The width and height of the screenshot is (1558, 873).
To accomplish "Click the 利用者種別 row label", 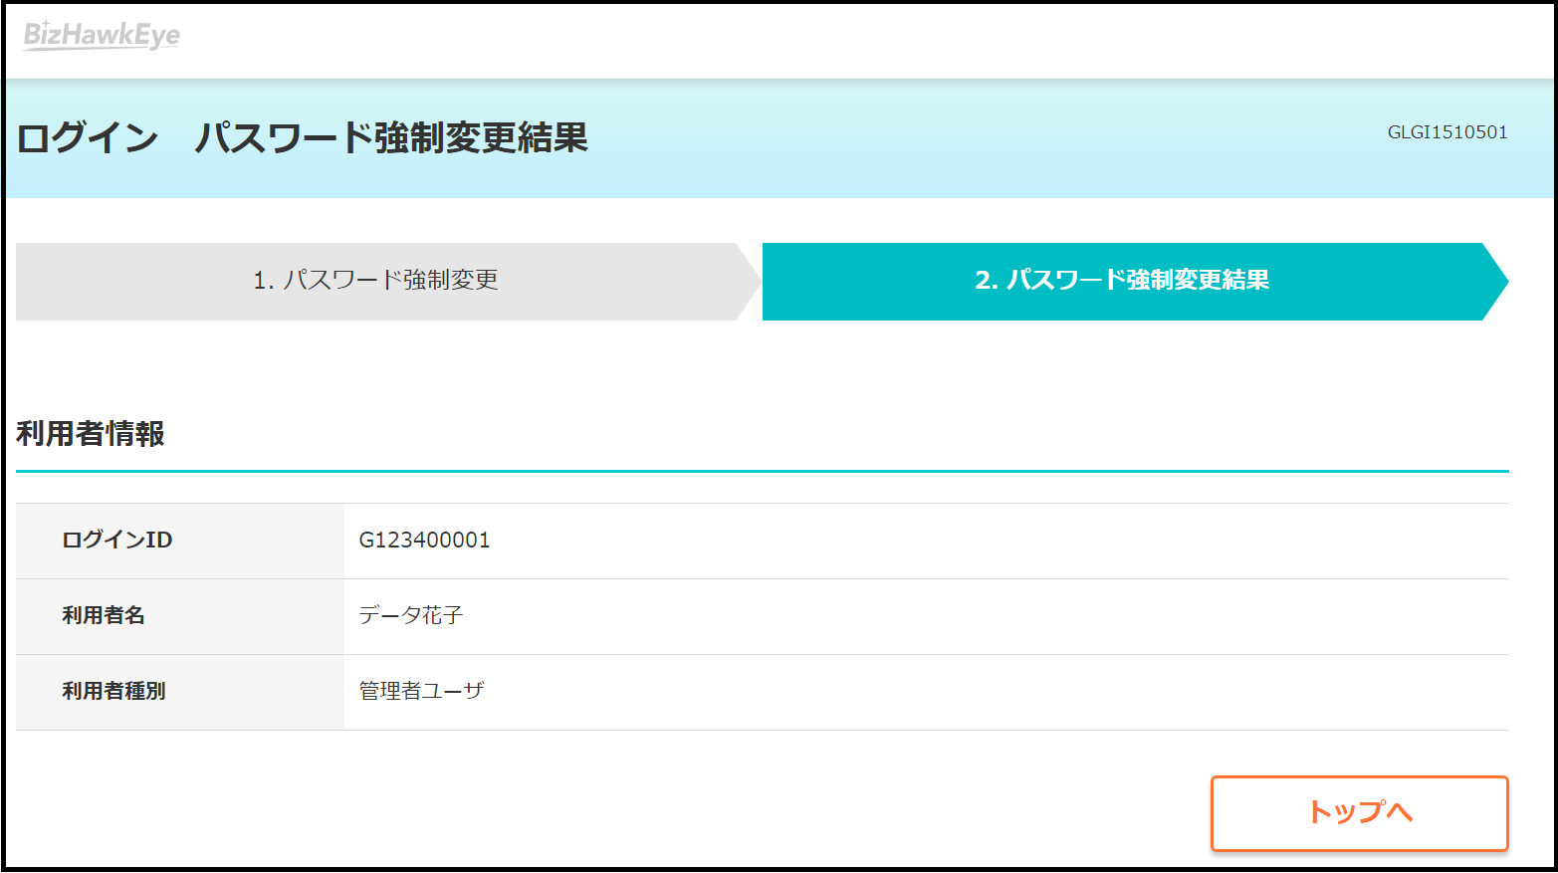I will click(x=113, y=692).
